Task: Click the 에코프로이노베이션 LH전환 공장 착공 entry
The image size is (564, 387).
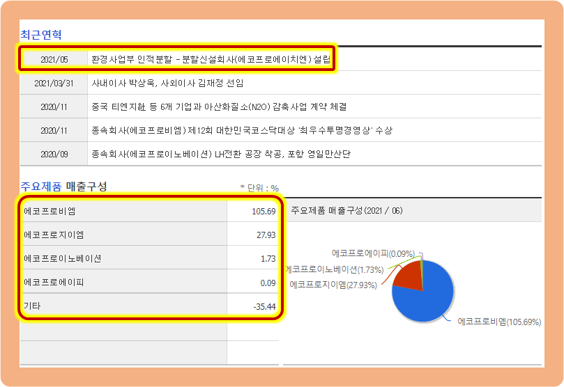Action: (221, 155)
